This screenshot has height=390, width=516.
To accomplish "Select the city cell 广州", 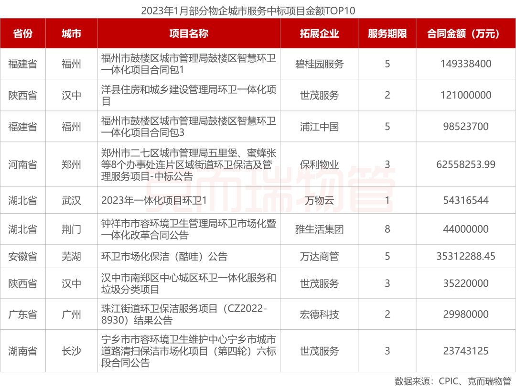I will [71, 314].
